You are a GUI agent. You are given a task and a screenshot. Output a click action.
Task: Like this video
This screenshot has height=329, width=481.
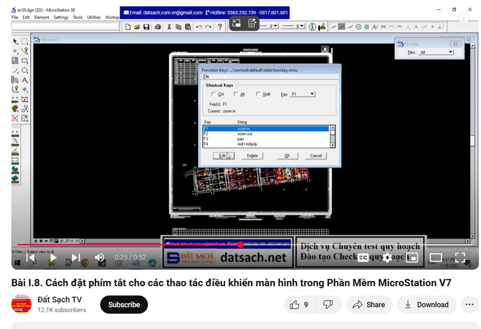[299, 305]
